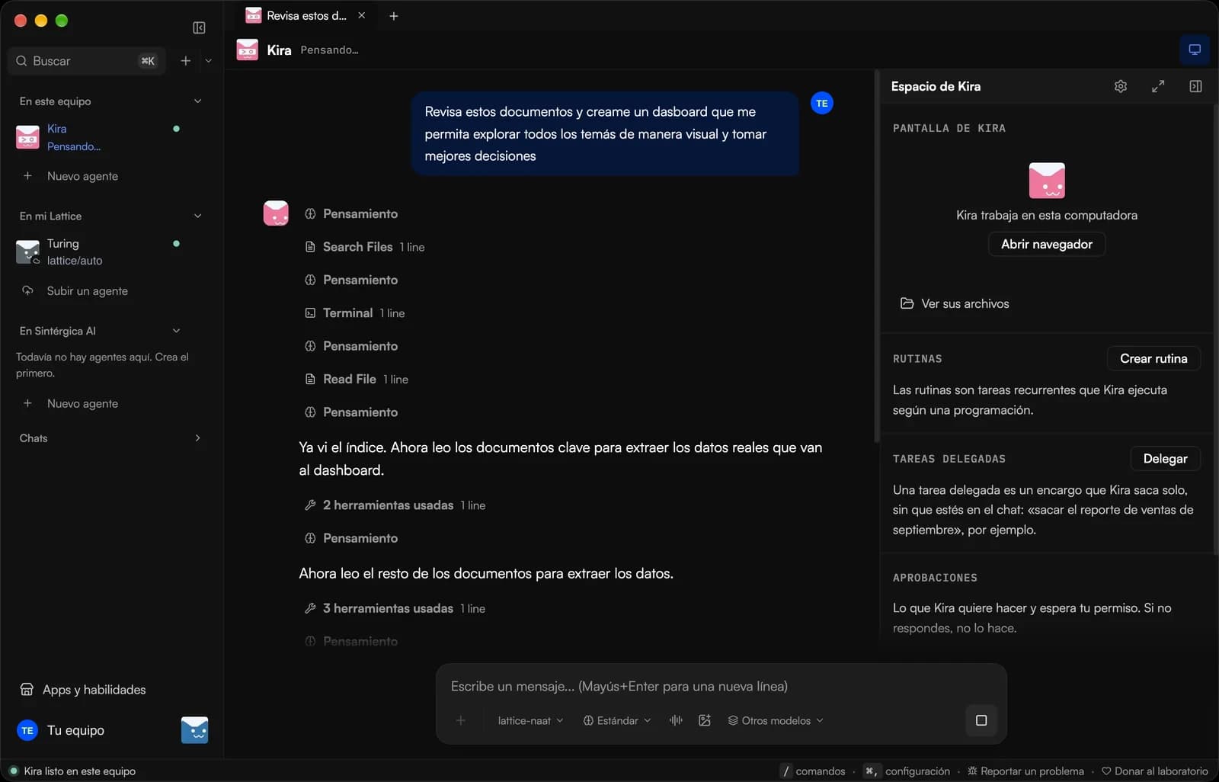The image size is (1219, 782).
Task: Open the Estándar mode dropdown
Action: pos(617,720)
